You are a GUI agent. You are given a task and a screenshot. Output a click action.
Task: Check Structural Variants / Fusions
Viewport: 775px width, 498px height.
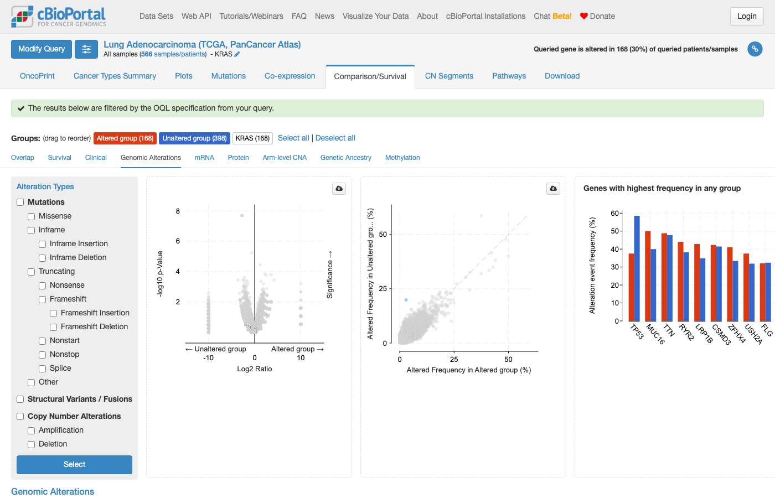(20, 400)
